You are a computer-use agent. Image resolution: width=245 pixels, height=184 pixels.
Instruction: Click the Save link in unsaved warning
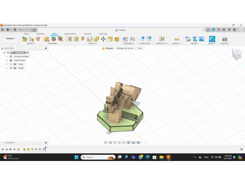pos(139,48)
